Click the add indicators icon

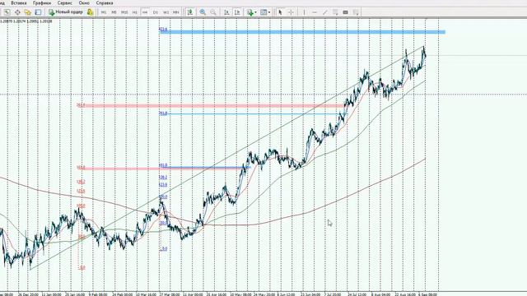250,12
